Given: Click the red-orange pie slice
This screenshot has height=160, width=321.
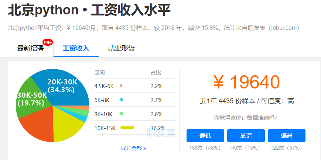Looking at the screenshot, I should pyautogui.click(x=39, y=125).
